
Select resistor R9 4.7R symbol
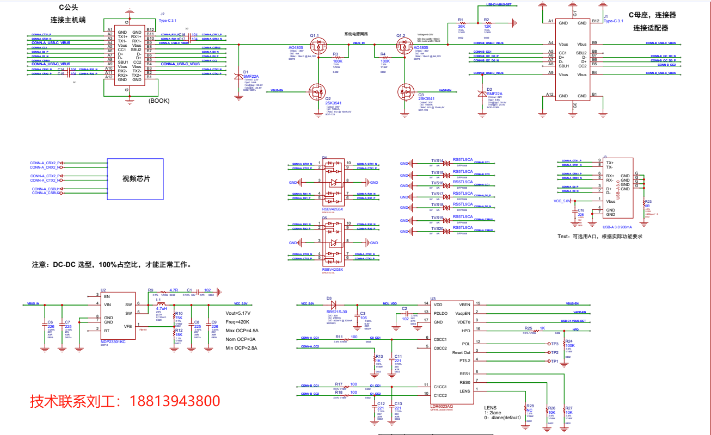[162, 293]
